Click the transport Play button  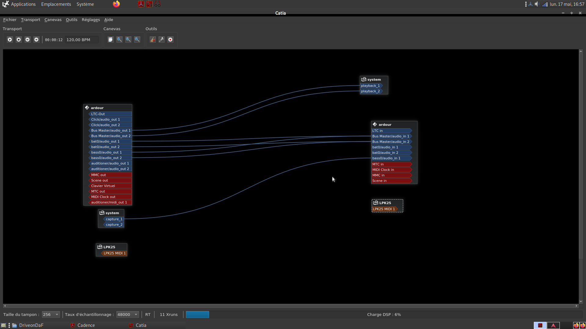pyautogui.click(x=10, y=40)
